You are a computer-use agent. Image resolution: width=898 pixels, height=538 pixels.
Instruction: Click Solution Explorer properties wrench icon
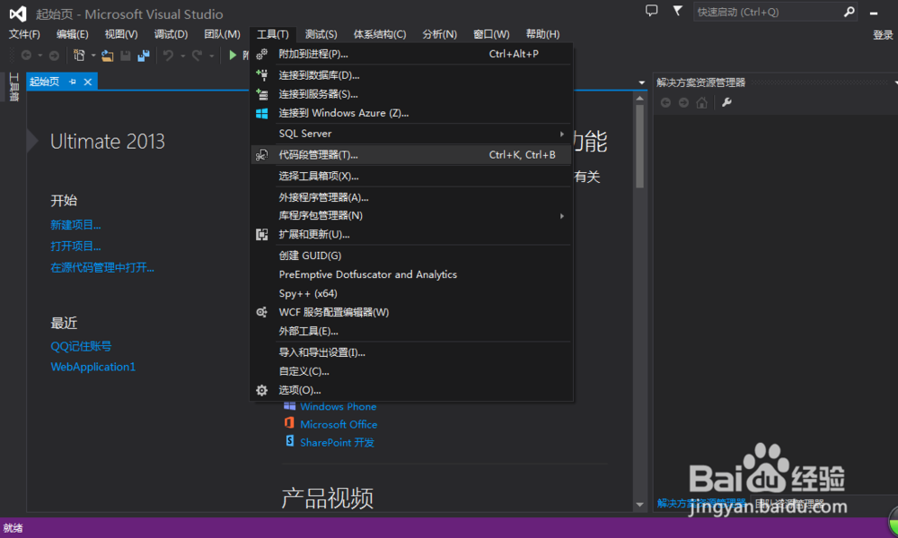[726, 102]
